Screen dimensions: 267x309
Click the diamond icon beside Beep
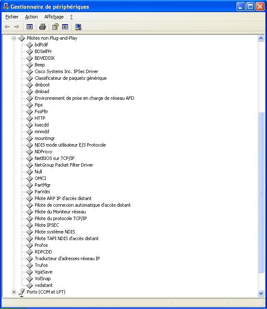click(x=30, y=65)
